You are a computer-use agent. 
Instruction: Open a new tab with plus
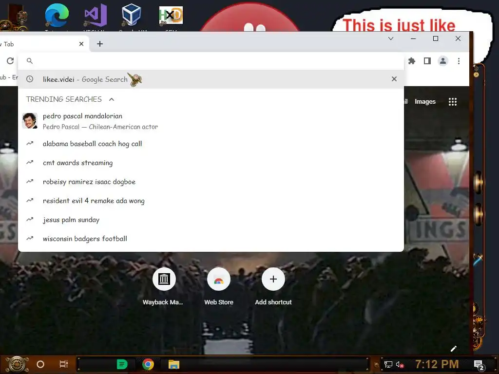pos(99,44)
